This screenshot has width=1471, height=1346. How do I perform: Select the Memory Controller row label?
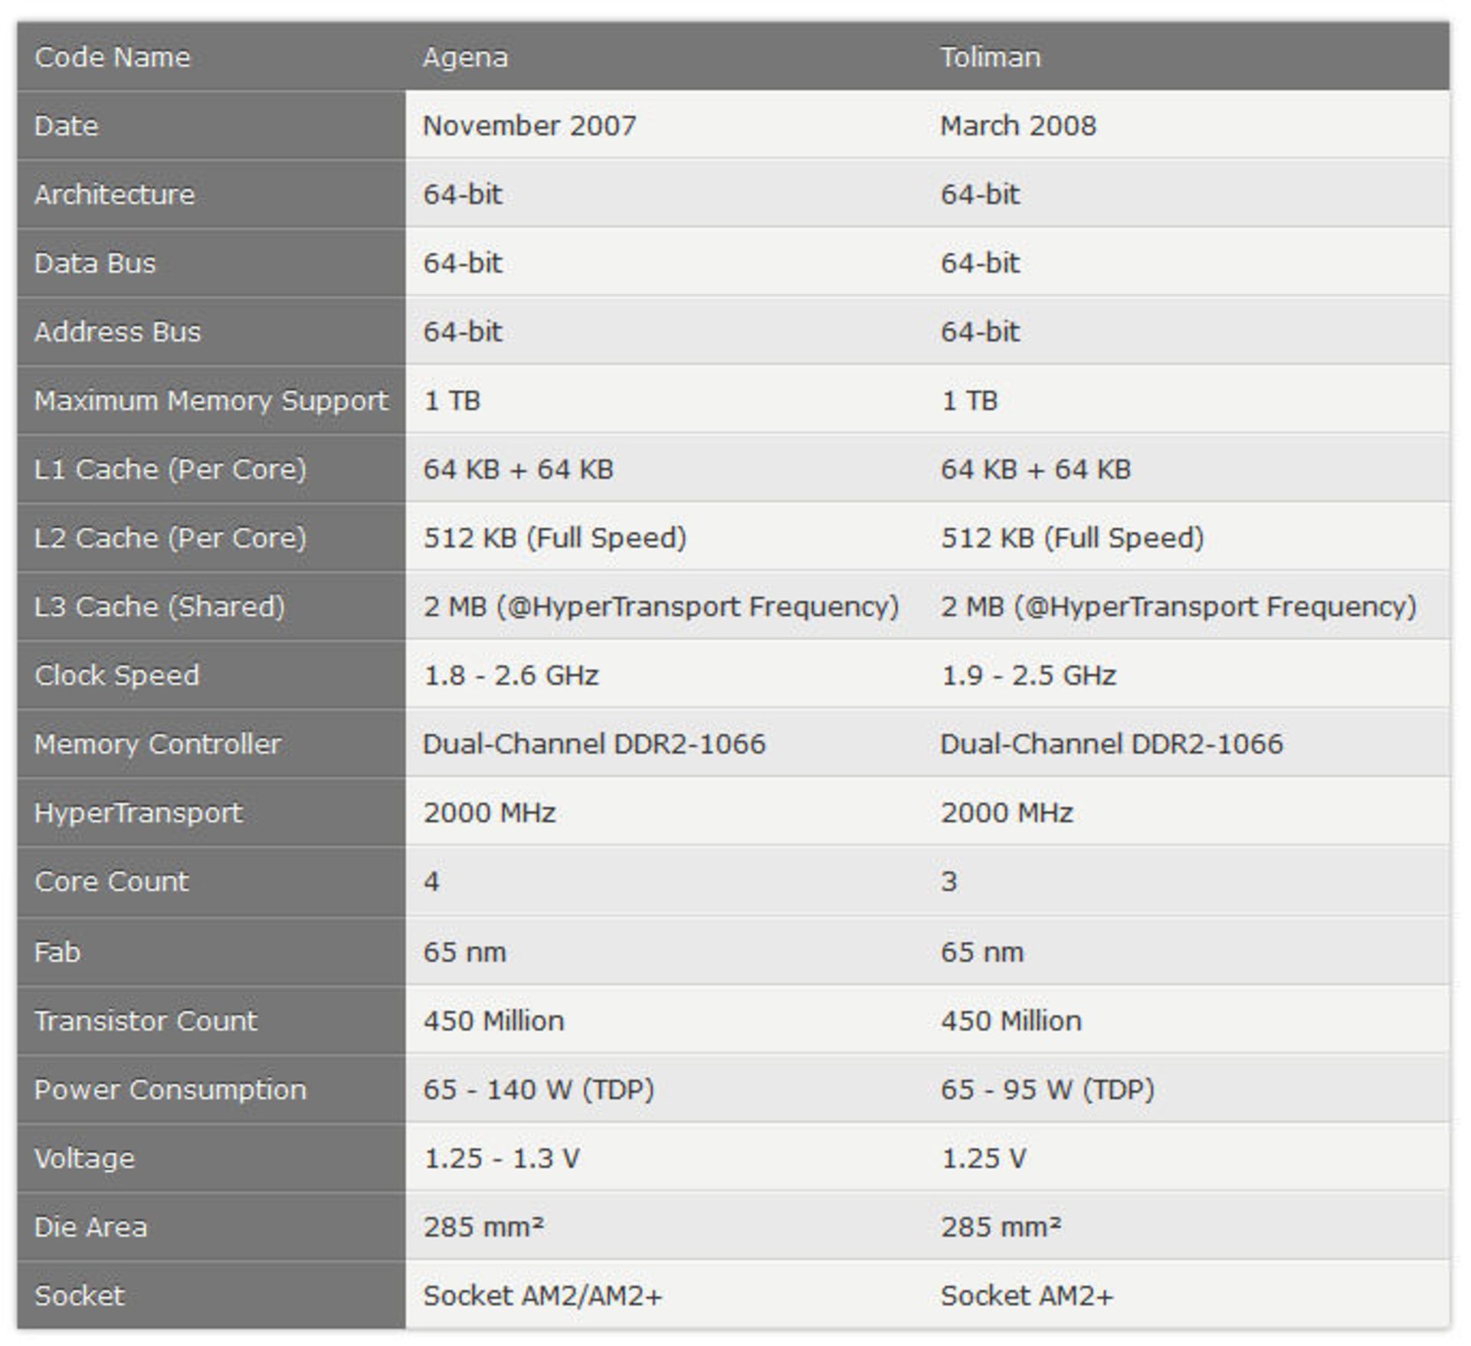click(x=158, y=744)
